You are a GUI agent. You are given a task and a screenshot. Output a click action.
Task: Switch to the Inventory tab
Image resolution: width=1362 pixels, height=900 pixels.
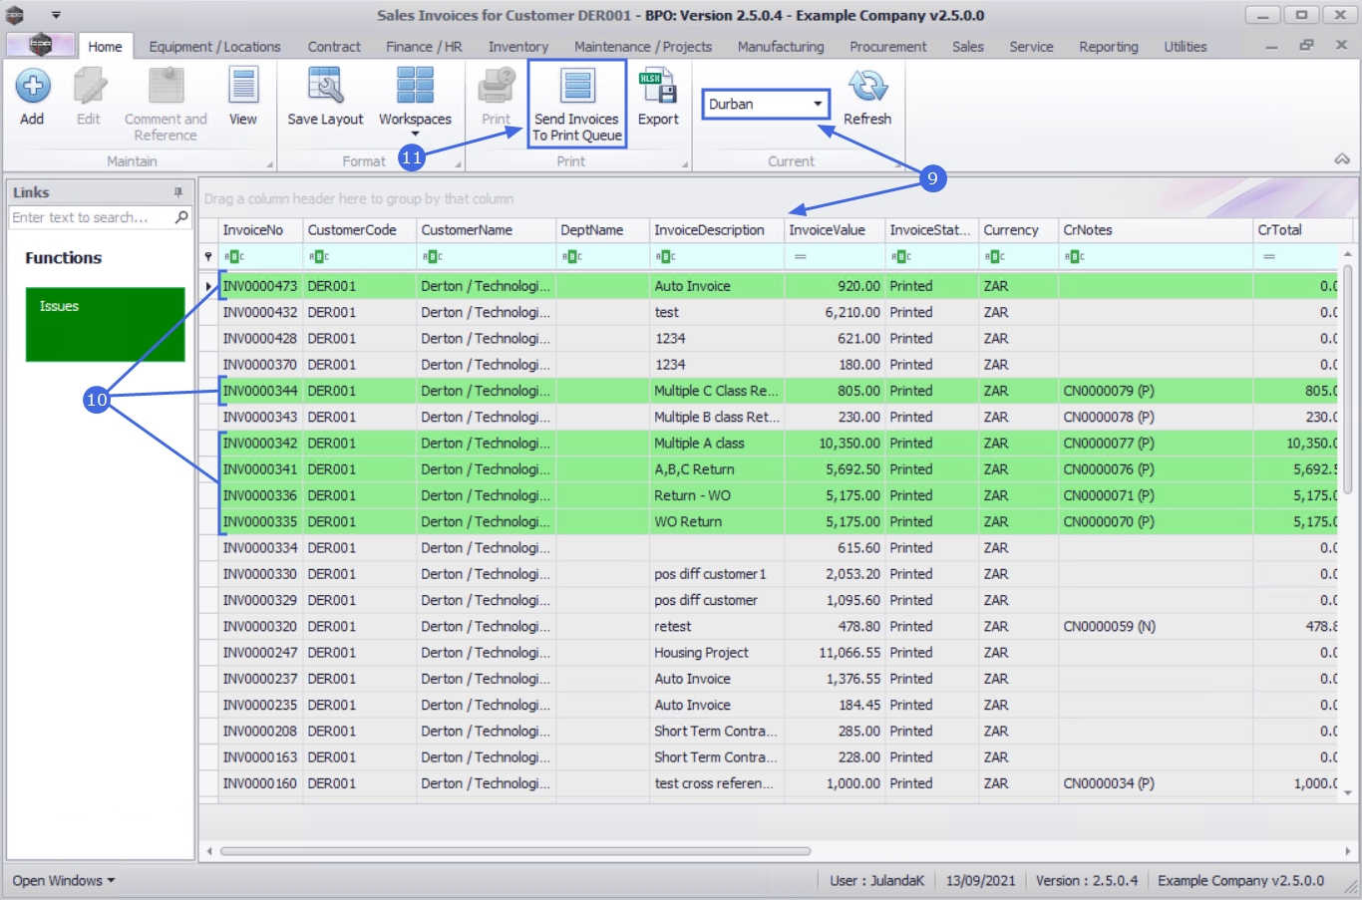[518, 46]
